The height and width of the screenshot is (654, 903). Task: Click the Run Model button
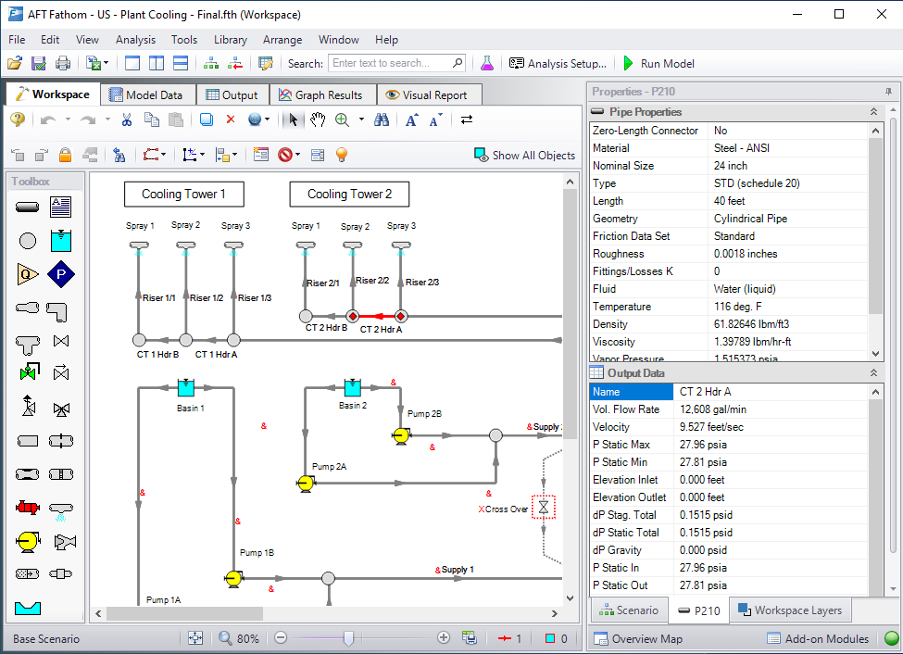coord(658,64)
